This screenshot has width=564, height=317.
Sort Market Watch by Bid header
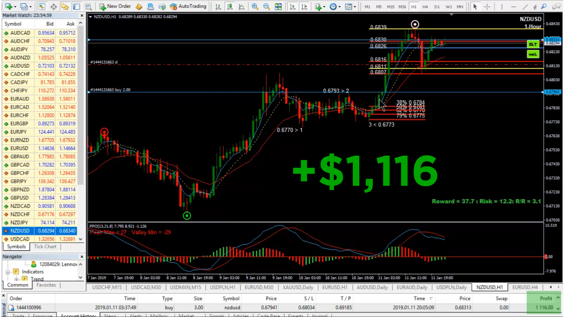click(50, 24)
